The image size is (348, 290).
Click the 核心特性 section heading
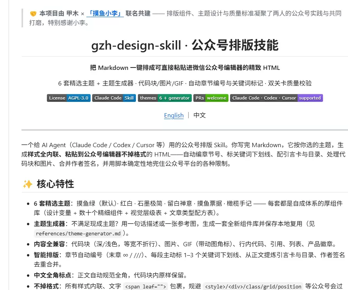tap(55, 184)
